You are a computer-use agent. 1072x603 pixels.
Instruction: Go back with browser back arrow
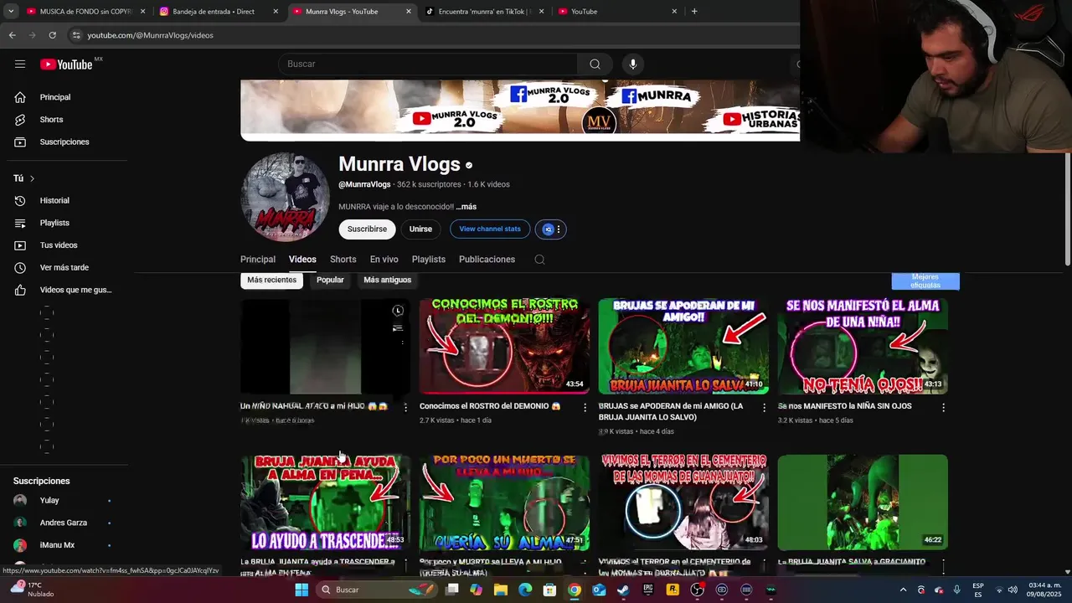12,35
